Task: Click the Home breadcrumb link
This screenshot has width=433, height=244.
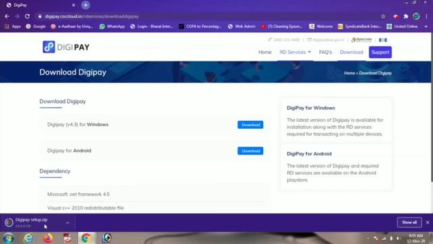Action: click(349, 73)
